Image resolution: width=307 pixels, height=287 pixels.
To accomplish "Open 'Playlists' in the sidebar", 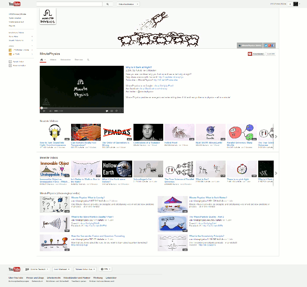I will pos(12,25).
